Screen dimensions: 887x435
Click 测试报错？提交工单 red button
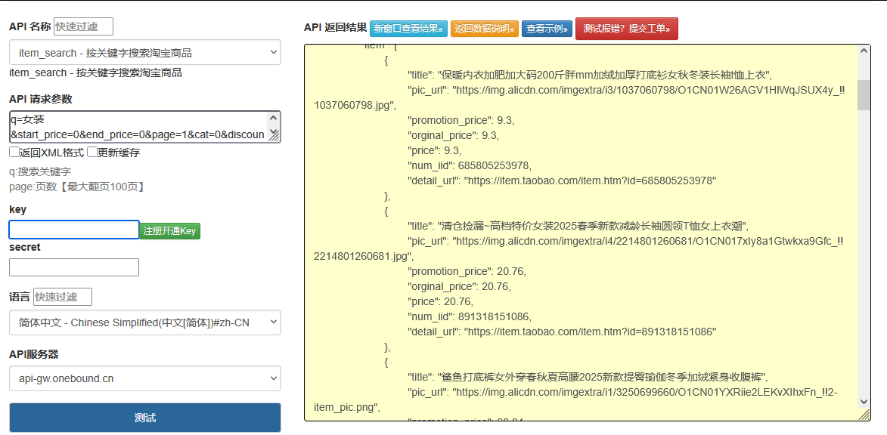click(x=626, y=28)
